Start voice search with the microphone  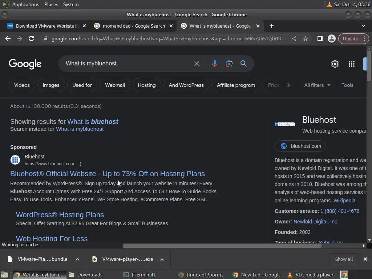(214, 64)
